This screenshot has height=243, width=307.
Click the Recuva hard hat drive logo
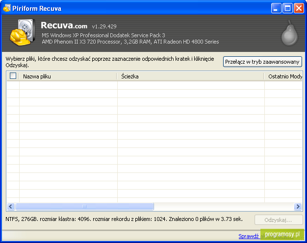[x=23, y=32]
